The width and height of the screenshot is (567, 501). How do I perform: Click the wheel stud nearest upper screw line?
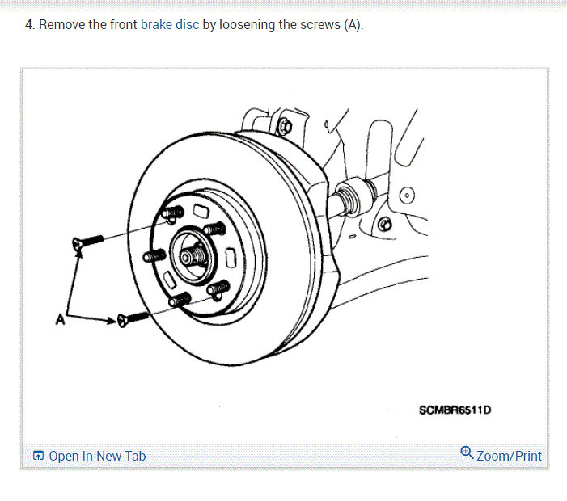173,213
